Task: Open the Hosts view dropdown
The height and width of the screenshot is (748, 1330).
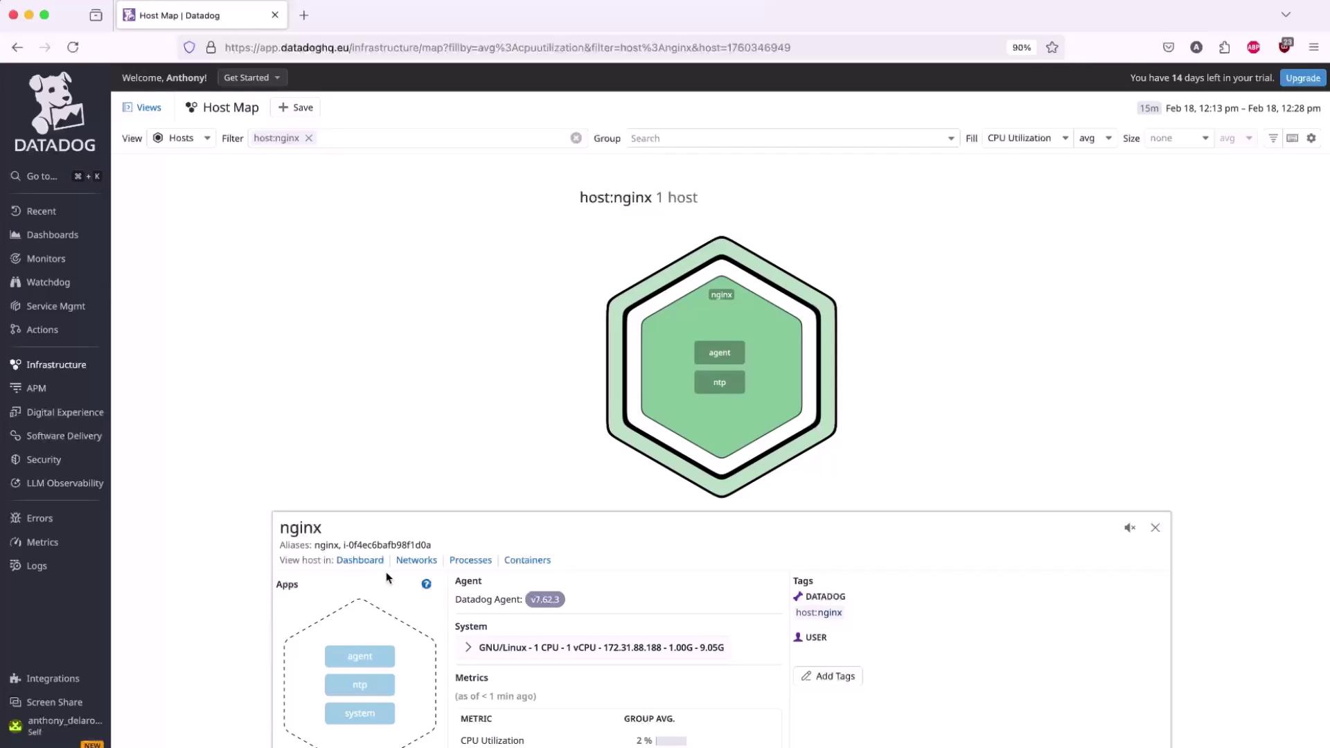Action: pyautogui.click(x=181, y=138)
